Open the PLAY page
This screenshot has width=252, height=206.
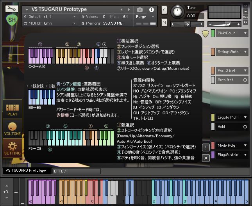13,110
